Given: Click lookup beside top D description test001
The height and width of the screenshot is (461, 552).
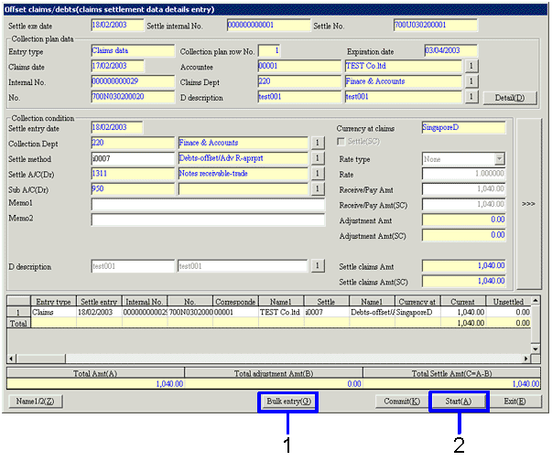Looking at the screenshot, I should tap(472, 97).
